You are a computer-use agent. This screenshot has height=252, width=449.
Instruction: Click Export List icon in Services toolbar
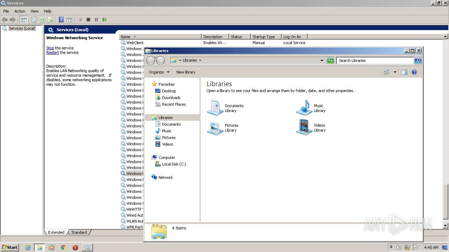click(51, 20)
